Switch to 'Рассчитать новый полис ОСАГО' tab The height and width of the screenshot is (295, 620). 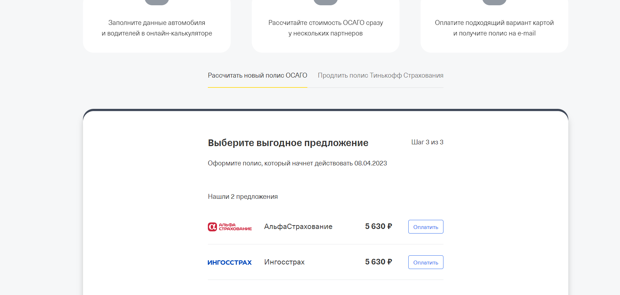257,76
